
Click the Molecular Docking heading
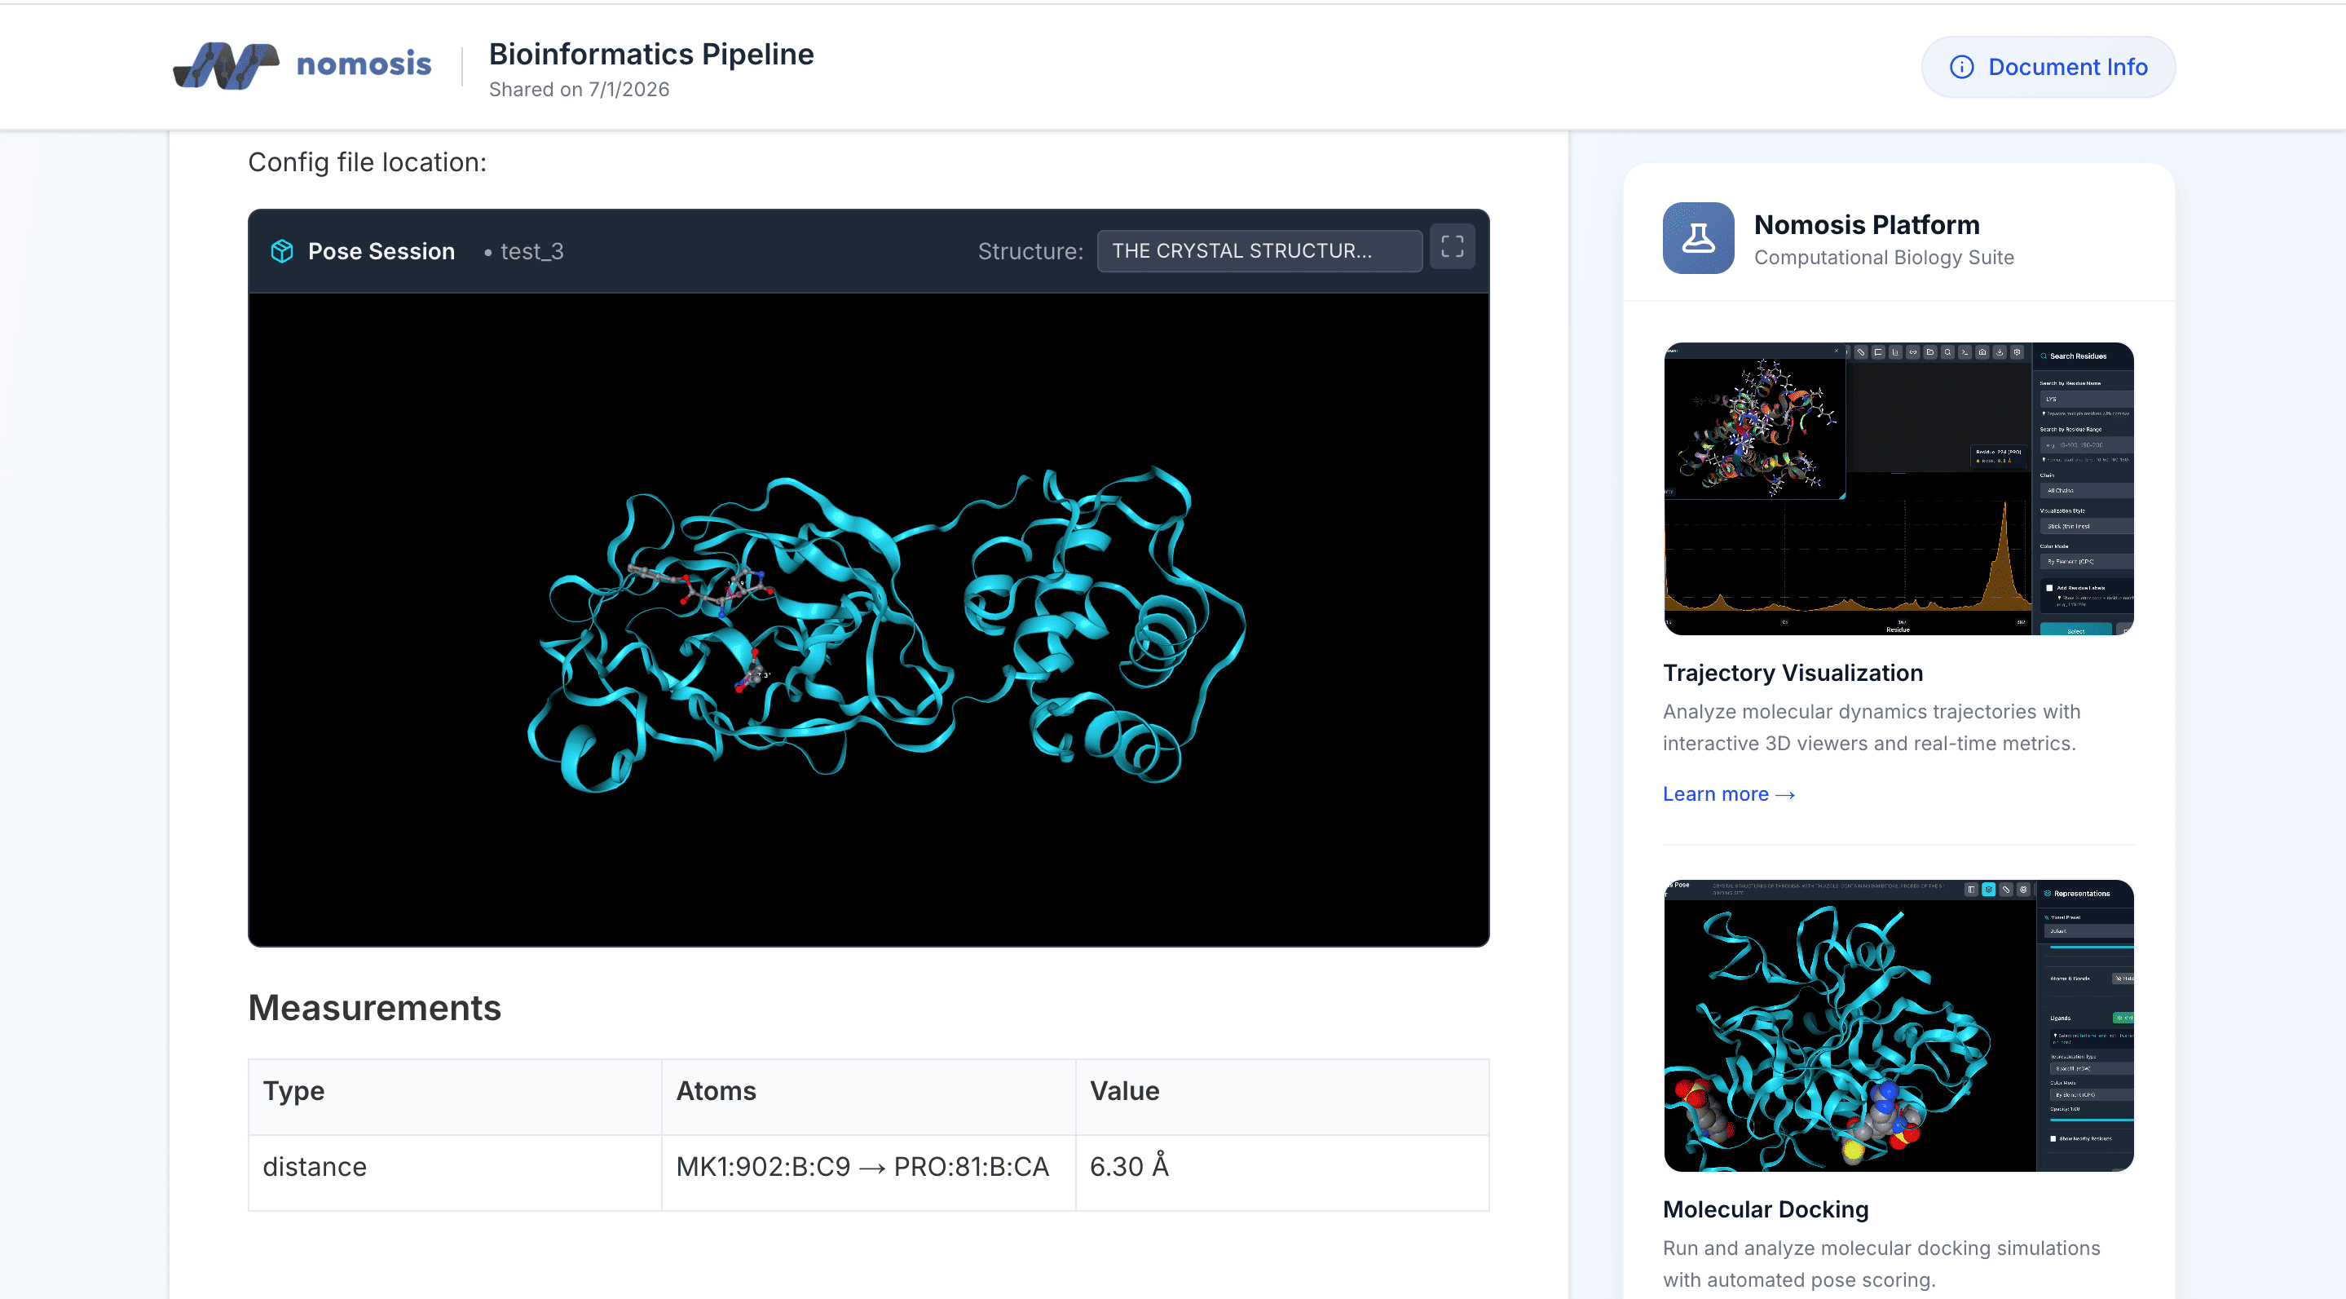(x=1765, y=1208)
